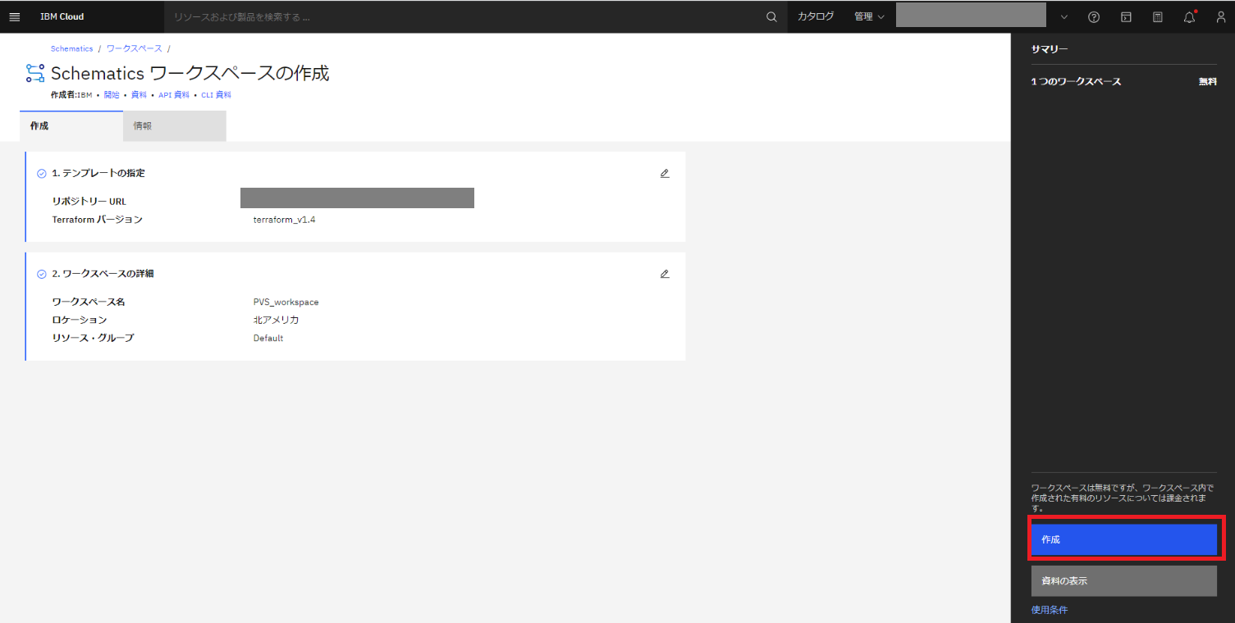The height and width of the screenshot is (623, 1235).
Task: Go to Schematics breadcrumb link
Action: click(x=72, y=49)
